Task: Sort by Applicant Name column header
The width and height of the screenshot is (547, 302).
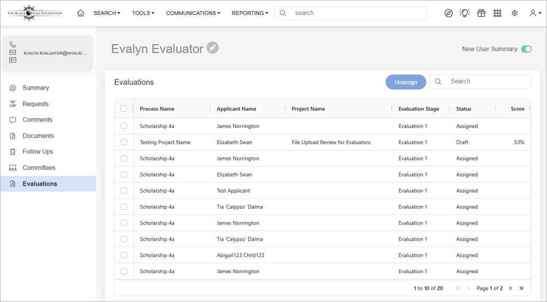Action: coord(236,109)
